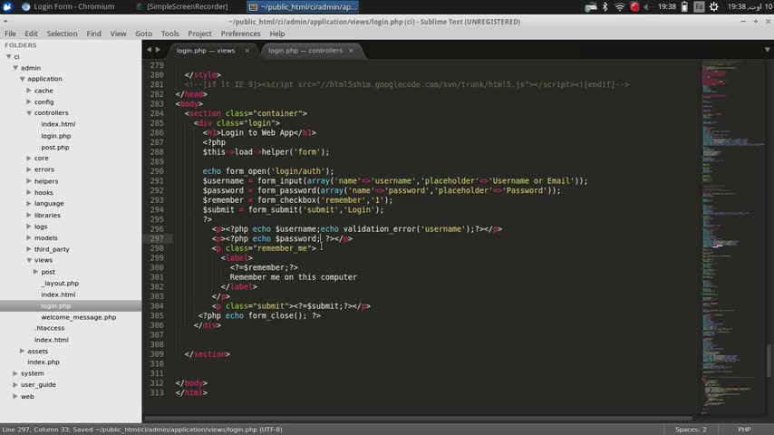Open the File menu

[x=10, y=34]
